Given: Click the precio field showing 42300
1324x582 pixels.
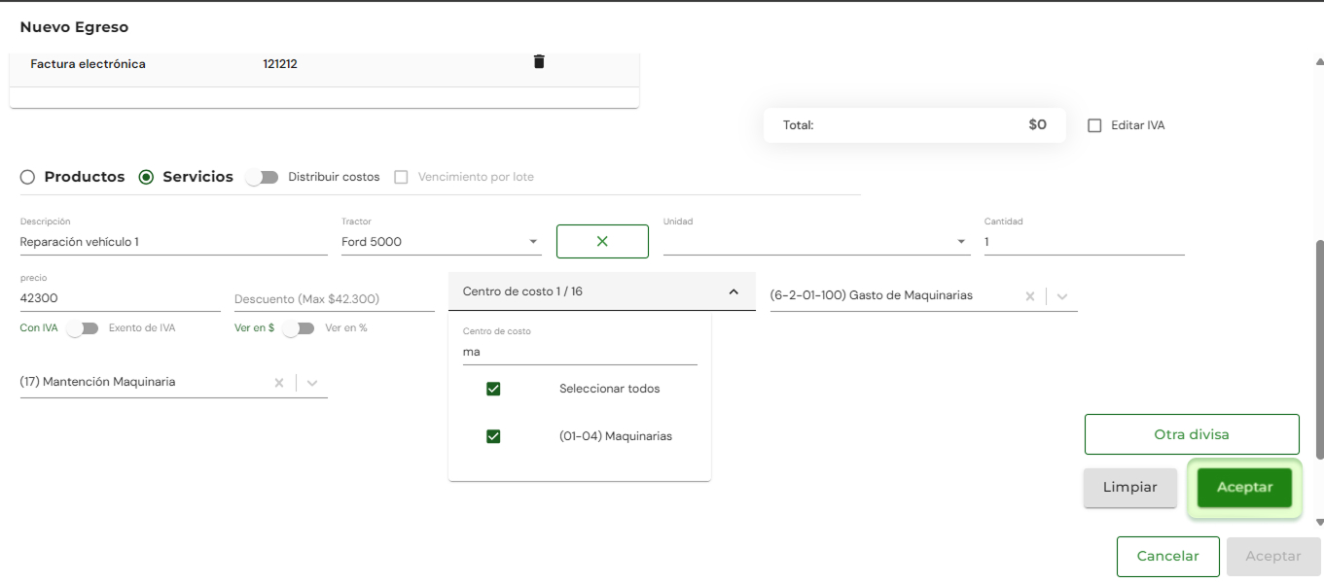Looking at the screenshot, I should tap(120, 299).
